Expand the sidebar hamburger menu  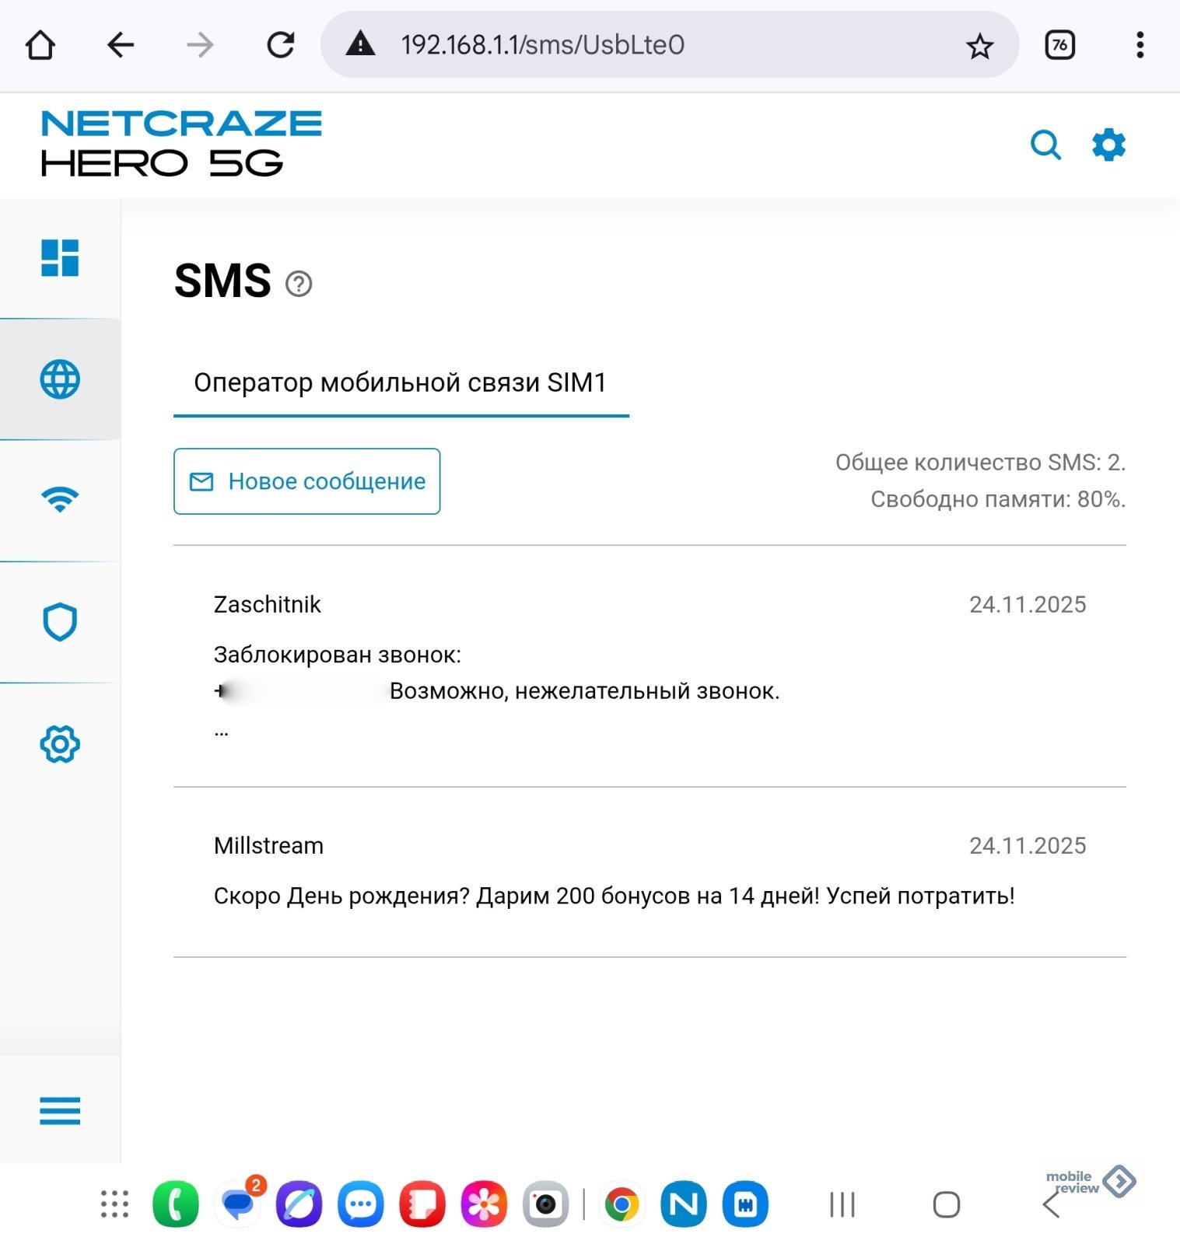coord(60,1110)
